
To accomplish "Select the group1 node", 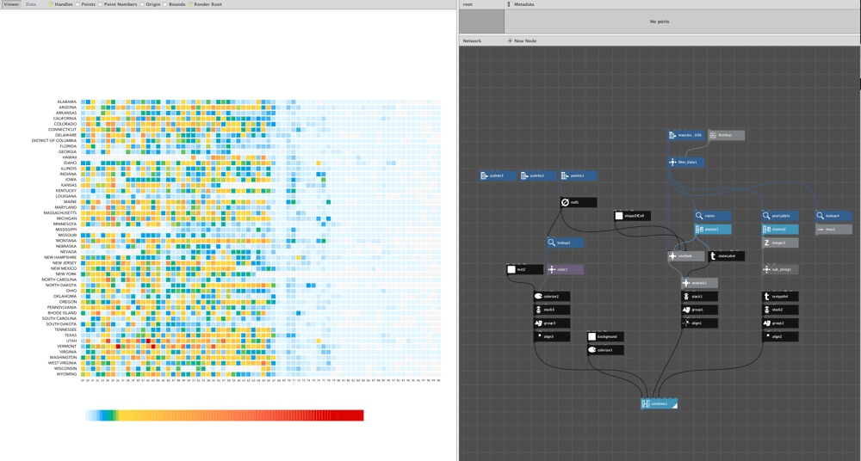I will tap(699, 310).
